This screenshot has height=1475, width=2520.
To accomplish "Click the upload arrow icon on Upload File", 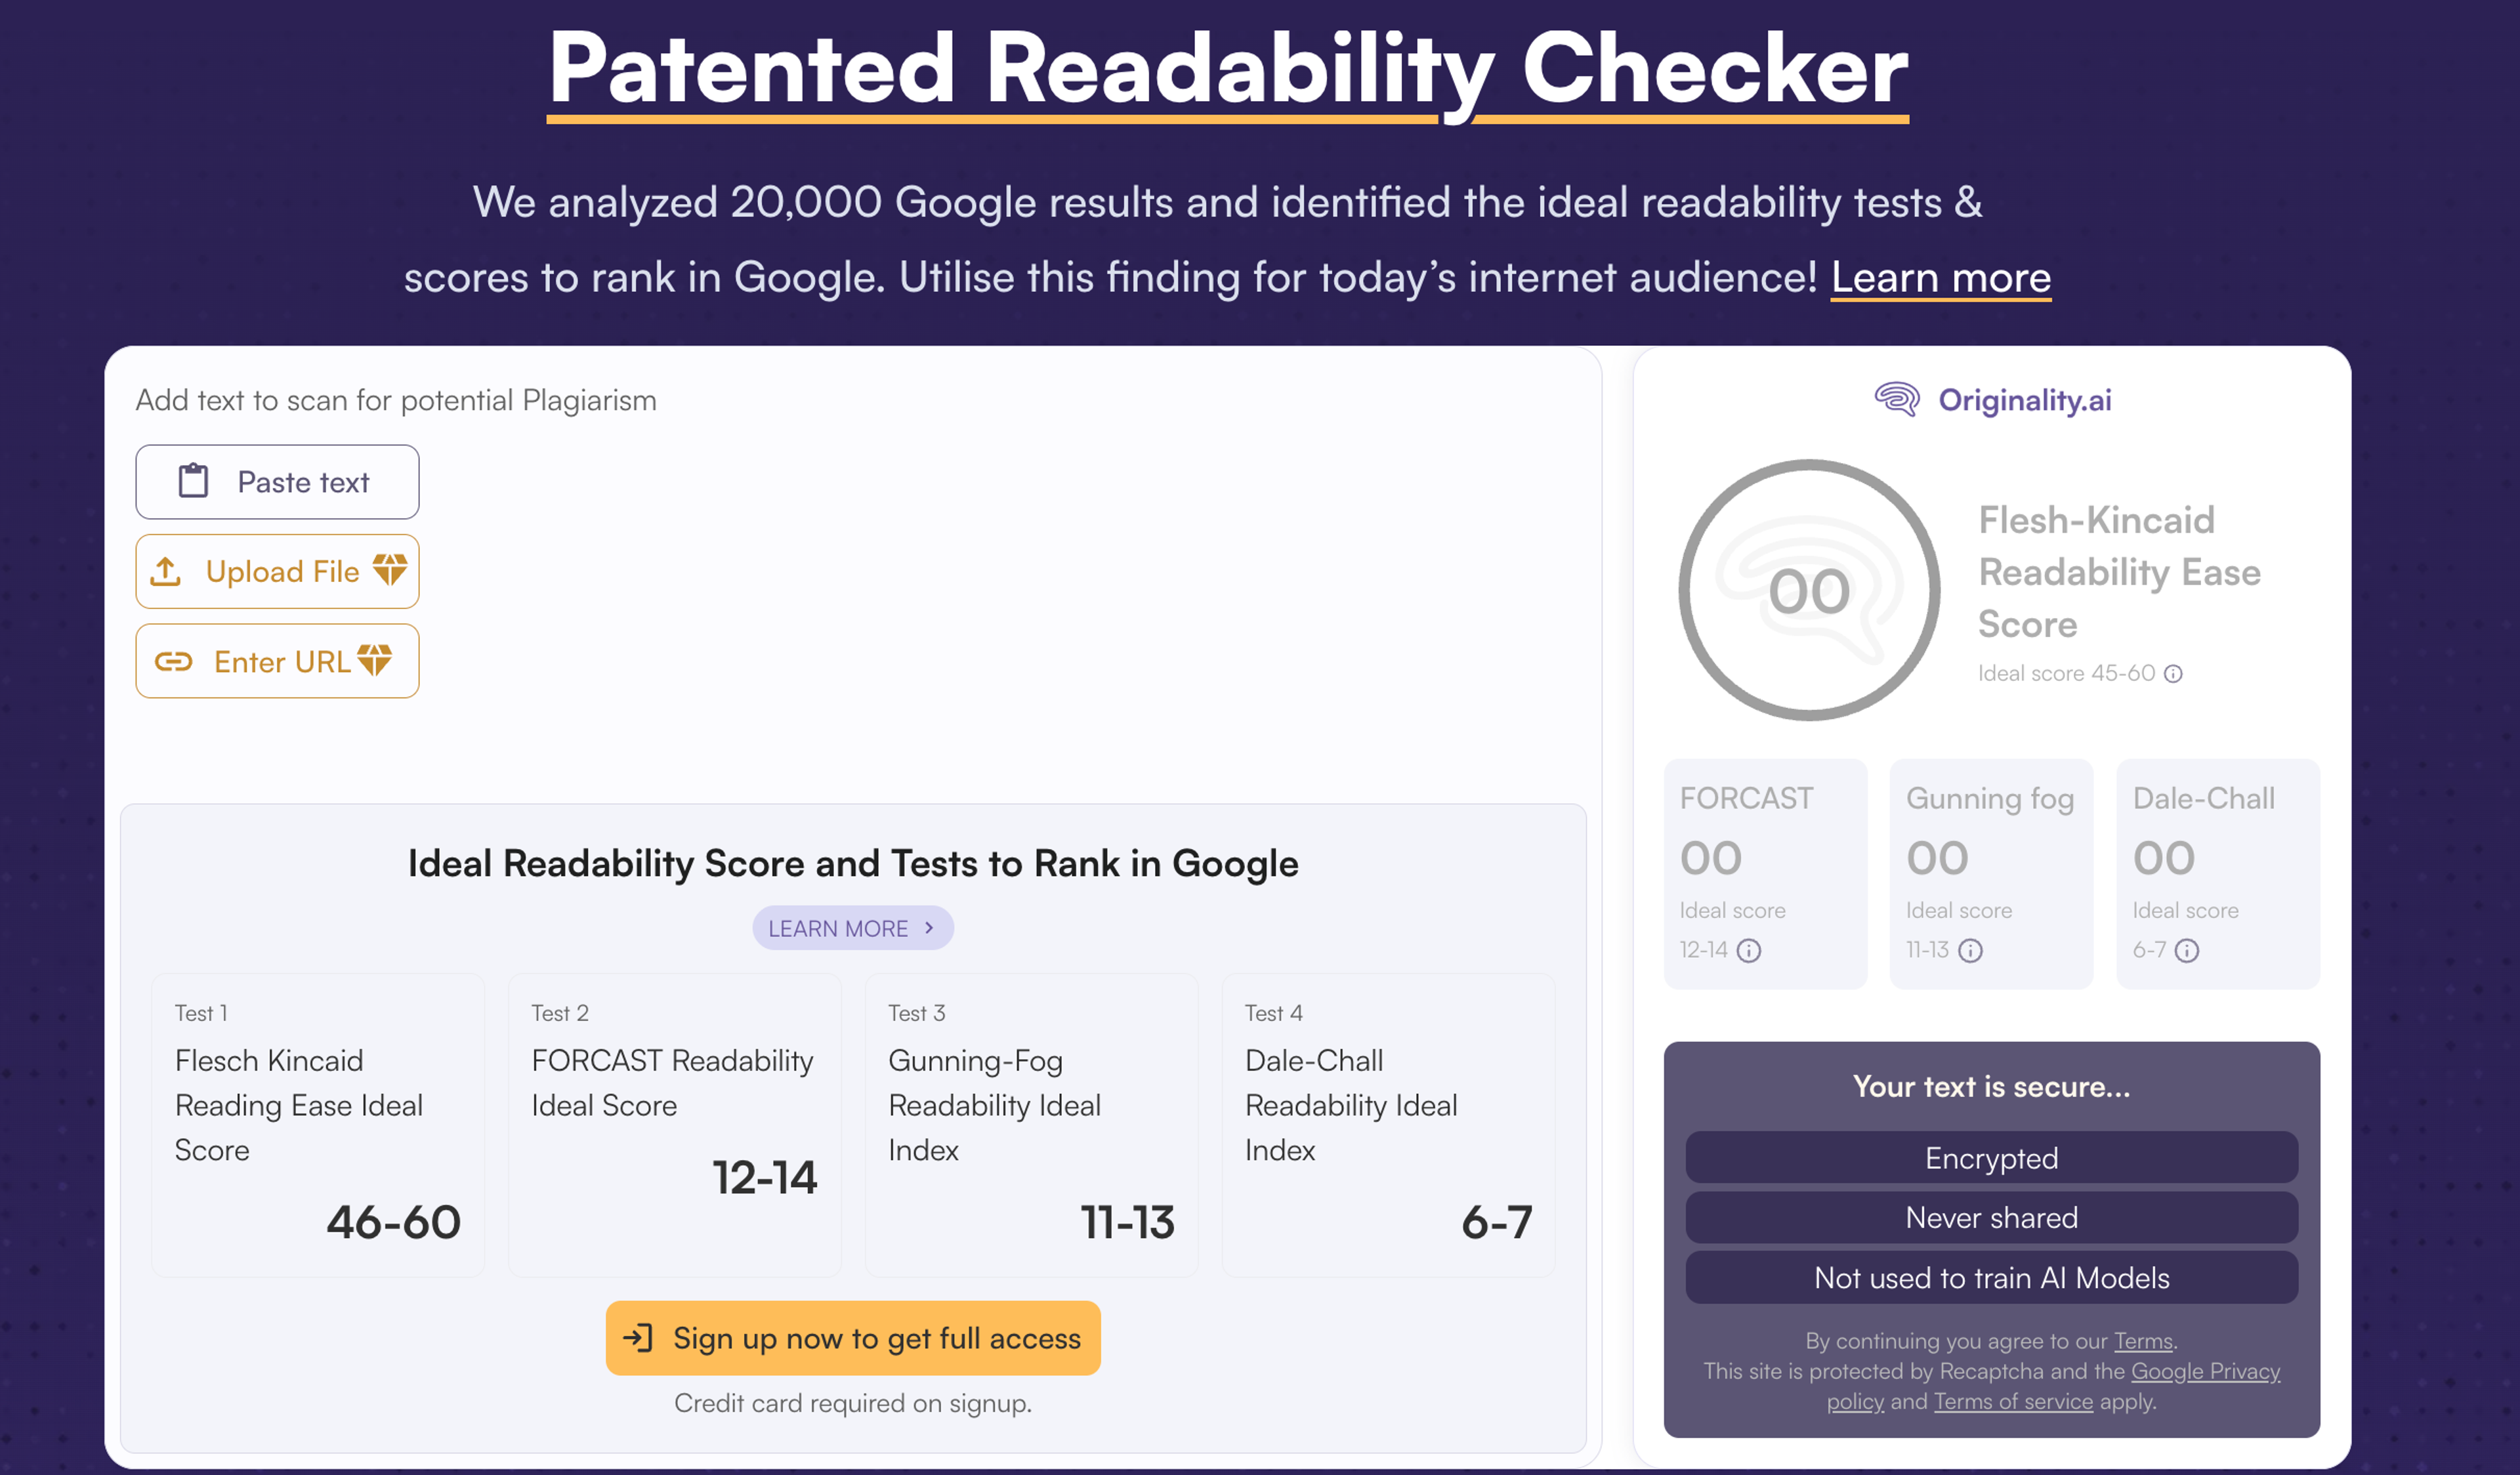I will [x=166, y=571].
